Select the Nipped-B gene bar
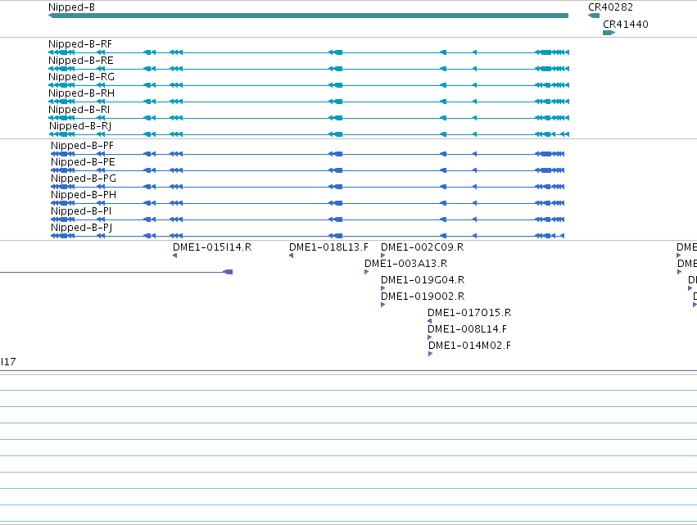The height and width of the screenshot is (525, 697). [308, 16]
